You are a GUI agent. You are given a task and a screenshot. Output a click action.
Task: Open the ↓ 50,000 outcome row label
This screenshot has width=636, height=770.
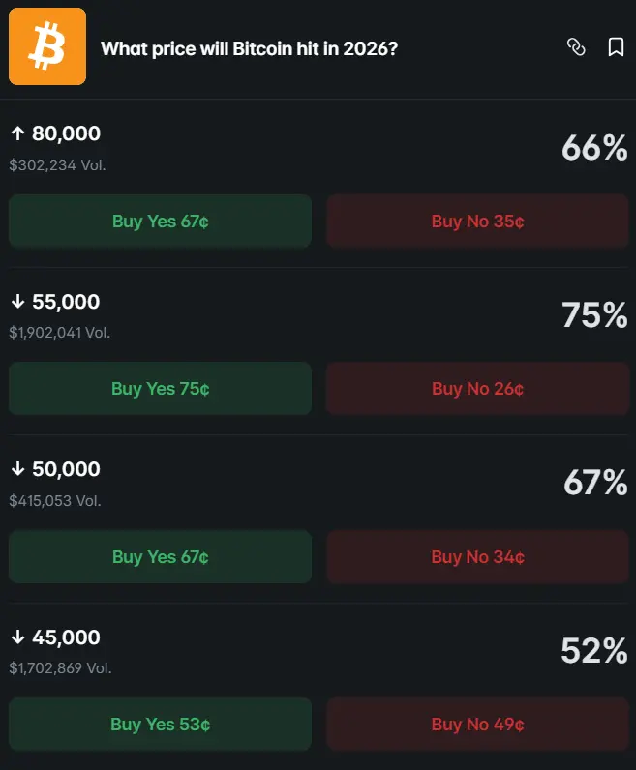[55, 470]
